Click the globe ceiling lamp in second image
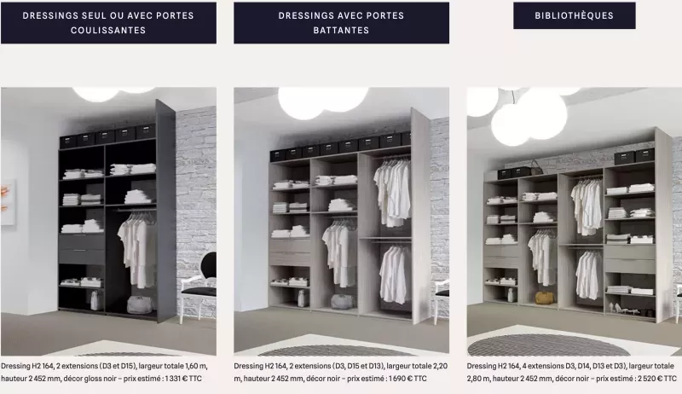The image size is (682, 394). coord(323,102)
